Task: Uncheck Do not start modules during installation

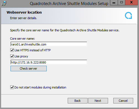Action: pyautogui.click(x=12, y=87)
